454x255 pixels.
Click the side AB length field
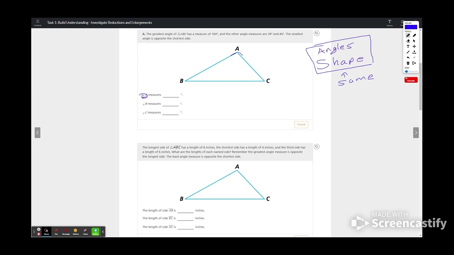(186, 210)
